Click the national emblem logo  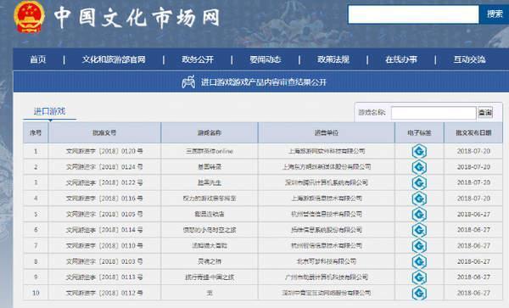pyautogui.click(x=29, y=17)
